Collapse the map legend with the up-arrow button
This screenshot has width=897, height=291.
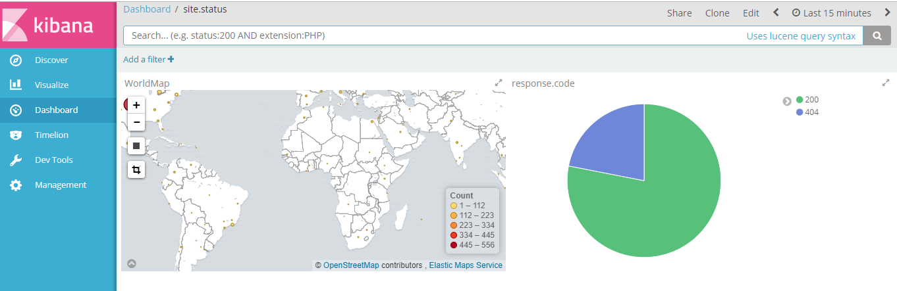tap(132, 263)
